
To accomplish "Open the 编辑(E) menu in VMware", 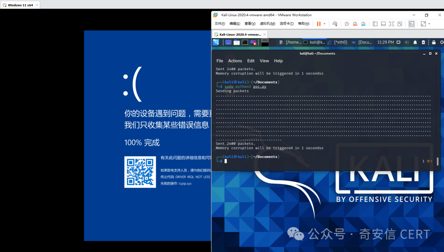I will [x=235, y=24].
